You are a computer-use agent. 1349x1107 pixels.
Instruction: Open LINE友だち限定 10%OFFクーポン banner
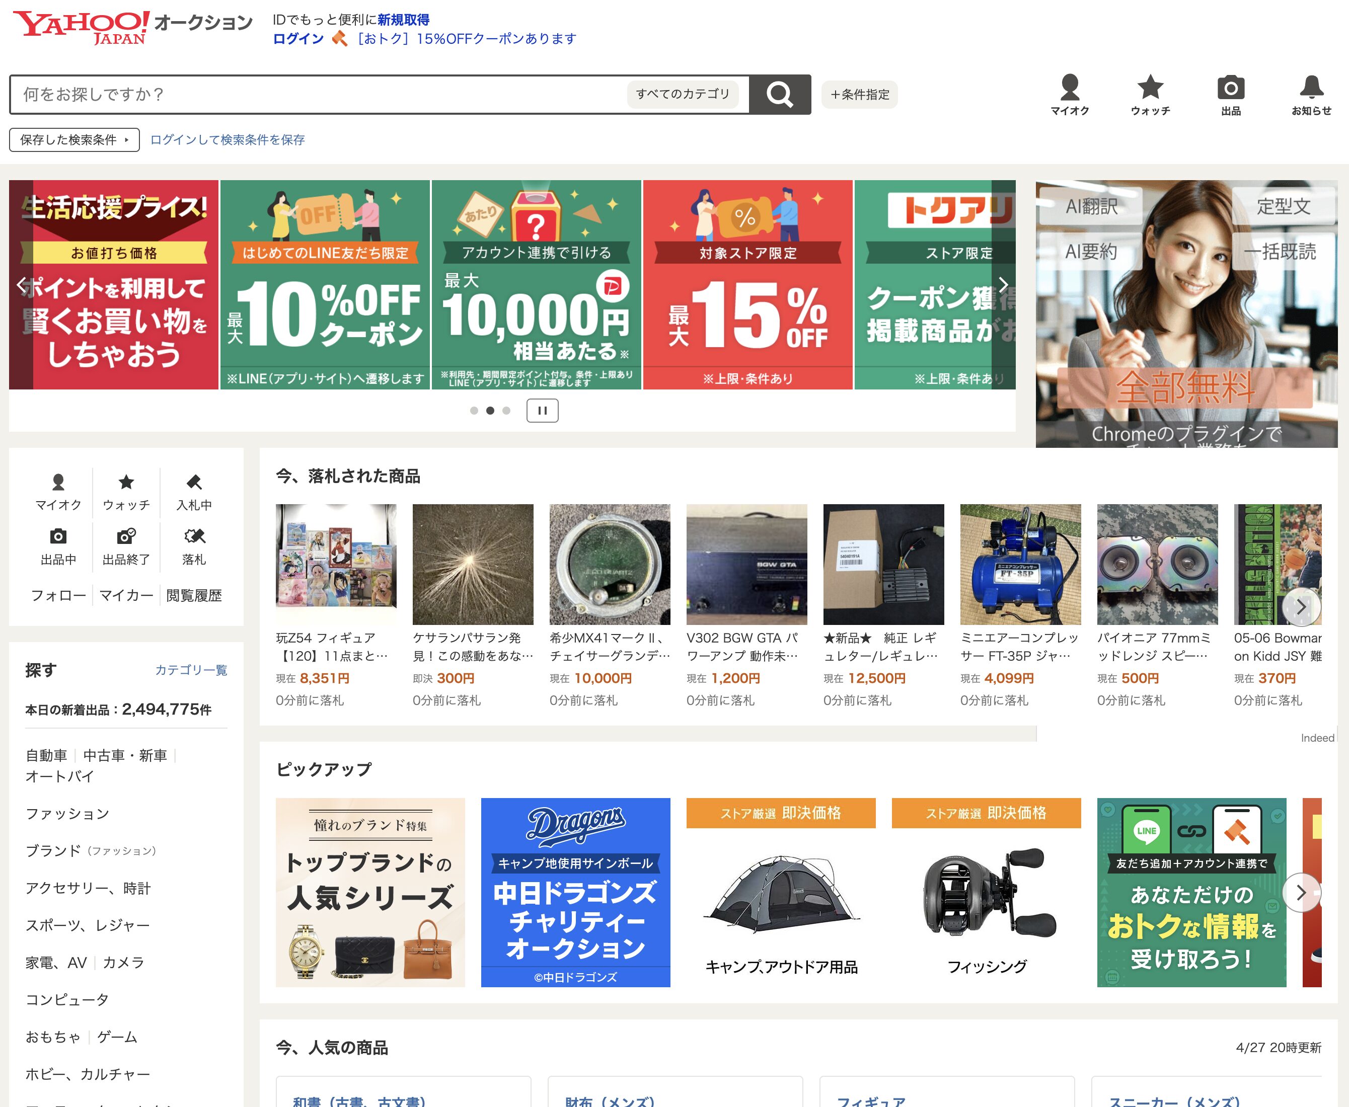[x=325, y=284]
